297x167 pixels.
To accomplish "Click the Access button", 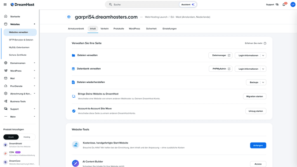I will coord(258,164).
